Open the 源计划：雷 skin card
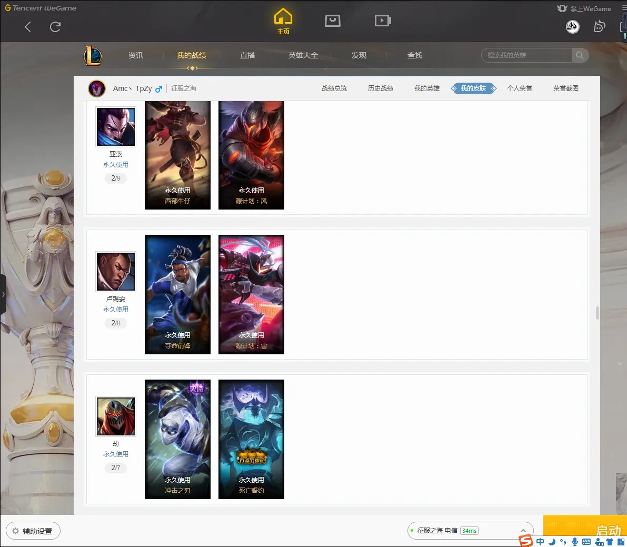 pos(251,294)
